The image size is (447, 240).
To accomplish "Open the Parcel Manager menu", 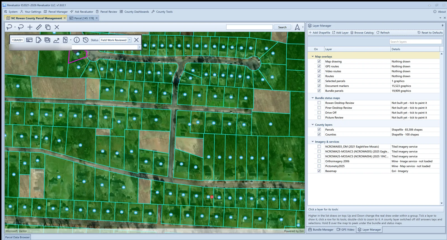I will 56,12.
